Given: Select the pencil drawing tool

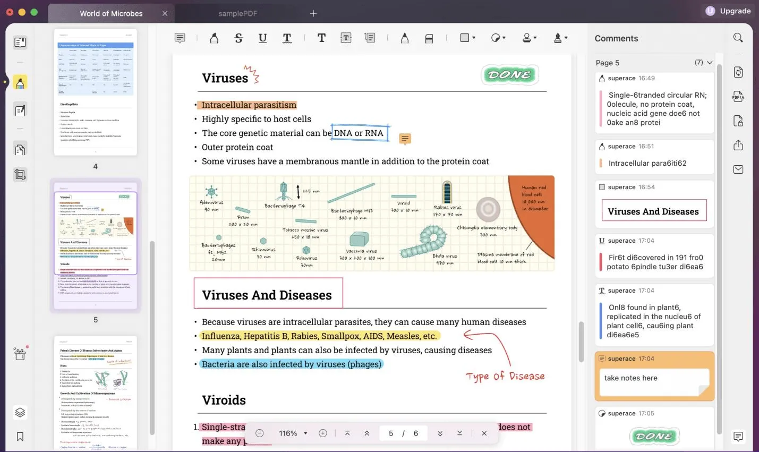Looking at the screenshot, I should 405,38.
